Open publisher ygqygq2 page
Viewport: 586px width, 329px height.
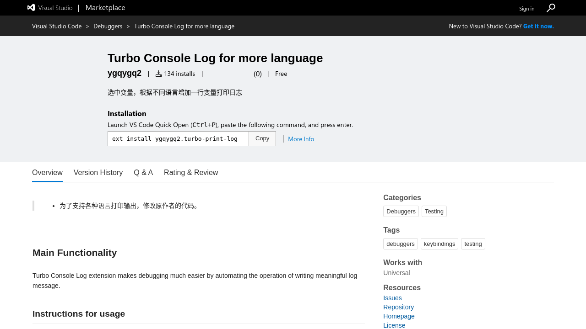pyautogui.click(x=125, y=73)
